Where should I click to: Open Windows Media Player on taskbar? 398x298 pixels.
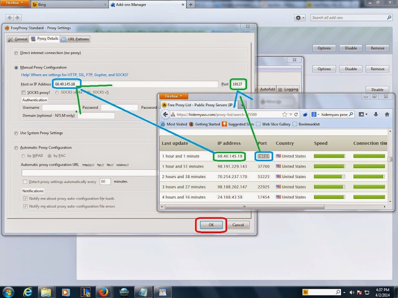(x=66, y=292)
